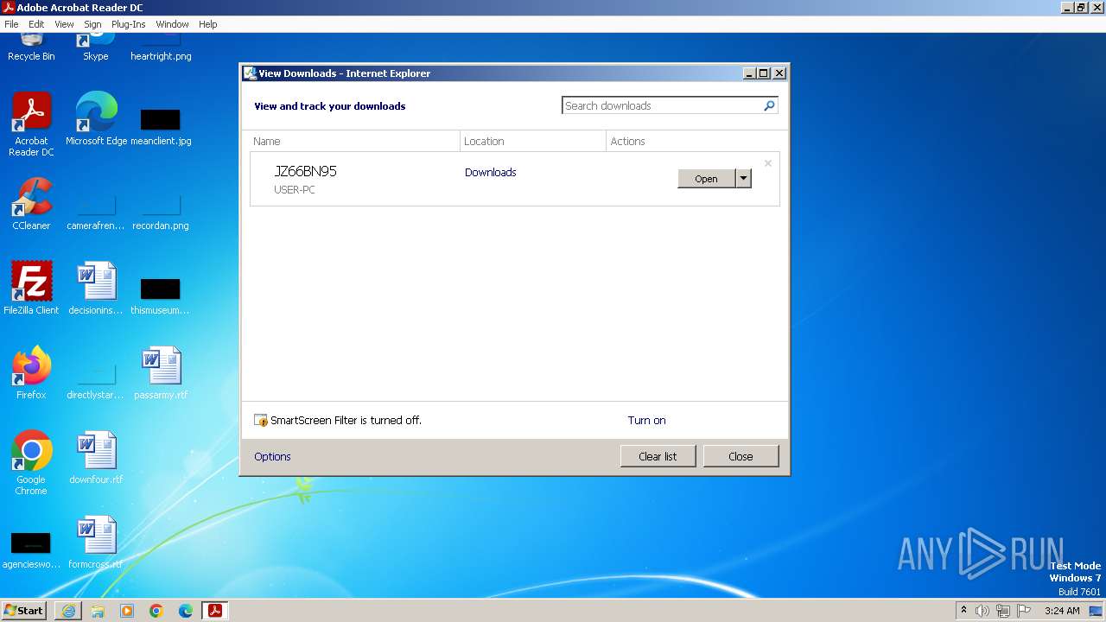Select the JZ66BN95 file name
Screen dimensions: 1106x622
(305, 171)
